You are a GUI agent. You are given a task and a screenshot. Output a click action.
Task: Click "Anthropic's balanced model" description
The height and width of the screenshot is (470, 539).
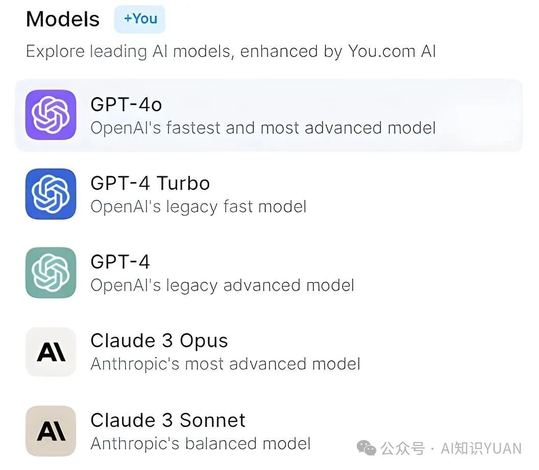point(200,443)
